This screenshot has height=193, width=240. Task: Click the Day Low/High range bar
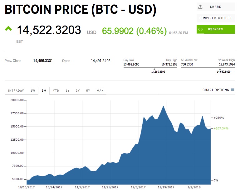[x=150, y=67]
